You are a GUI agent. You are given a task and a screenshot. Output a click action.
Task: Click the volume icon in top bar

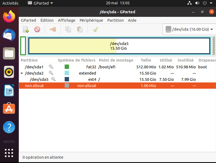(x=197, y=3)
